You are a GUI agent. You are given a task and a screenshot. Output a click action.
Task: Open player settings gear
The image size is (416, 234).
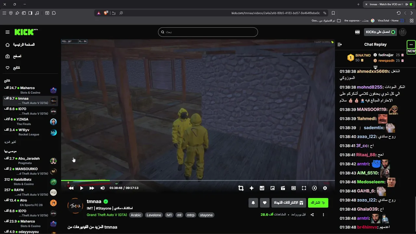click(x=325, y=188)
